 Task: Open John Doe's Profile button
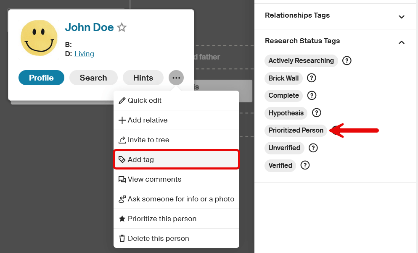coord(41,78)
